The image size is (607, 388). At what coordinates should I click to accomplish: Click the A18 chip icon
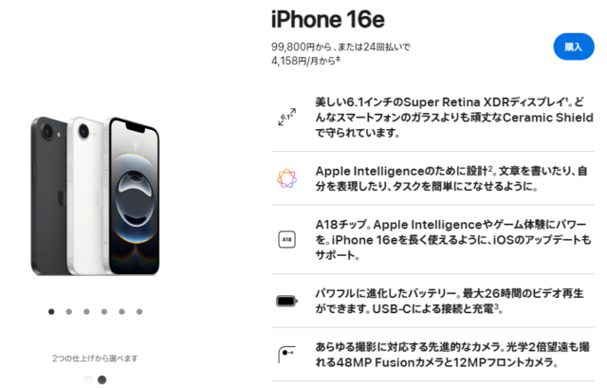point(286,239)
